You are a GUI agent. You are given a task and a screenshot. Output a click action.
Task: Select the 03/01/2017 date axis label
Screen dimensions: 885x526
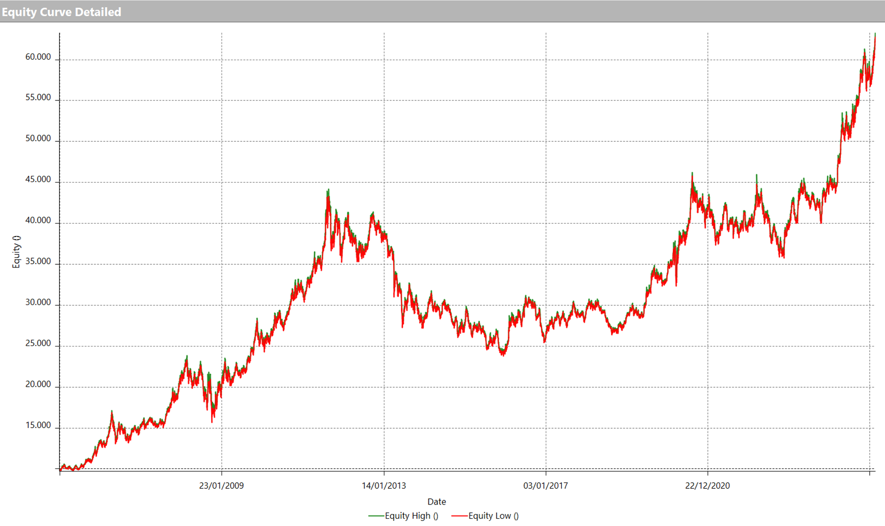pos(546,486)
